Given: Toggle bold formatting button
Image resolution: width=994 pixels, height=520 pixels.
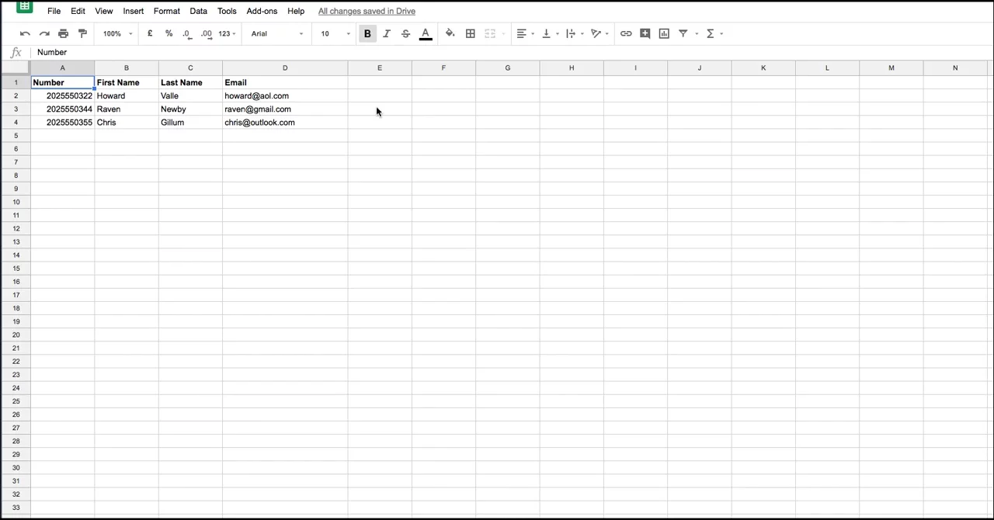Looking at the screenshot, I should click(367, 33).
